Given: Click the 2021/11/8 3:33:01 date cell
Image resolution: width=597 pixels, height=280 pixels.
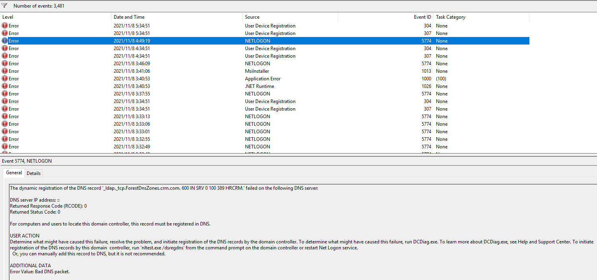Looking at the screenshot, I should (132, 132).
